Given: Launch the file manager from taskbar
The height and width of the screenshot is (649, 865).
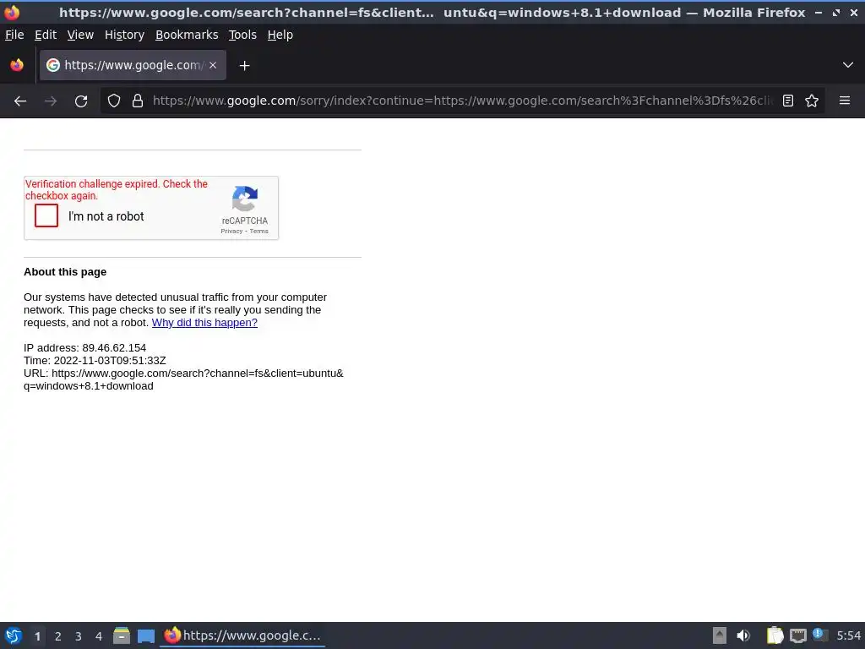Looking at the screenshot, I should [x=122, y=635].
